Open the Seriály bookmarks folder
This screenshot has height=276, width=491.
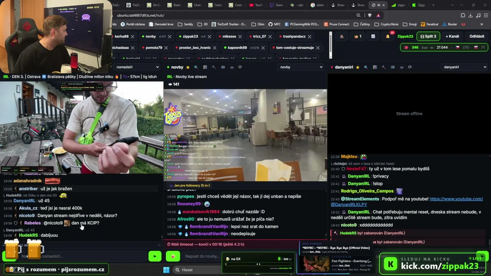185,24
